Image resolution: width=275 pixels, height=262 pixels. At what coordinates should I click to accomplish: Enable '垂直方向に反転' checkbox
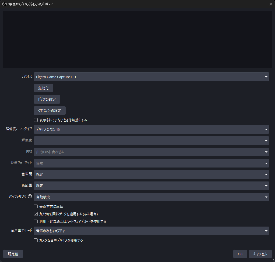(x=36, y=206)
